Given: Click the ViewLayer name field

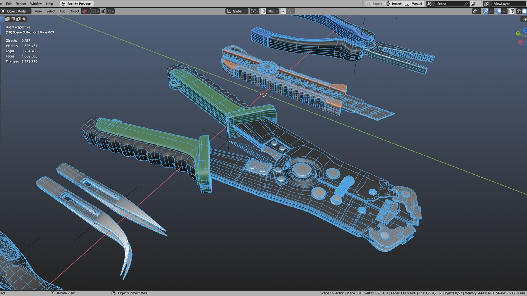Looking at the screenshot, I should tap(509, 4).
